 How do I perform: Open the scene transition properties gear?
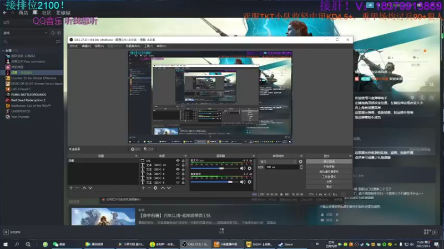tap(300, 162)
